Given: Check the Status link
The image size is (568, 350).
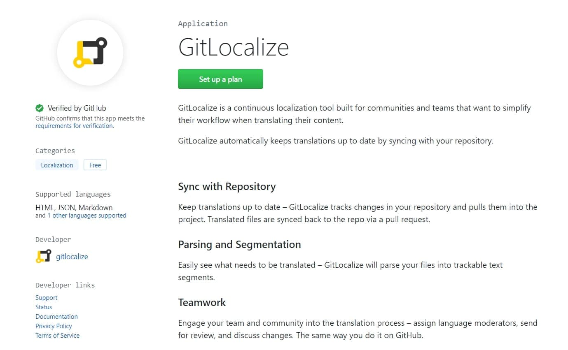Looking at the screenshot, I should pyautogui.click(x=44, y=307).
